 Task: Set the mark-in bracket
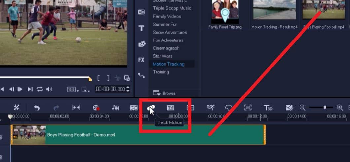[98, 78]
